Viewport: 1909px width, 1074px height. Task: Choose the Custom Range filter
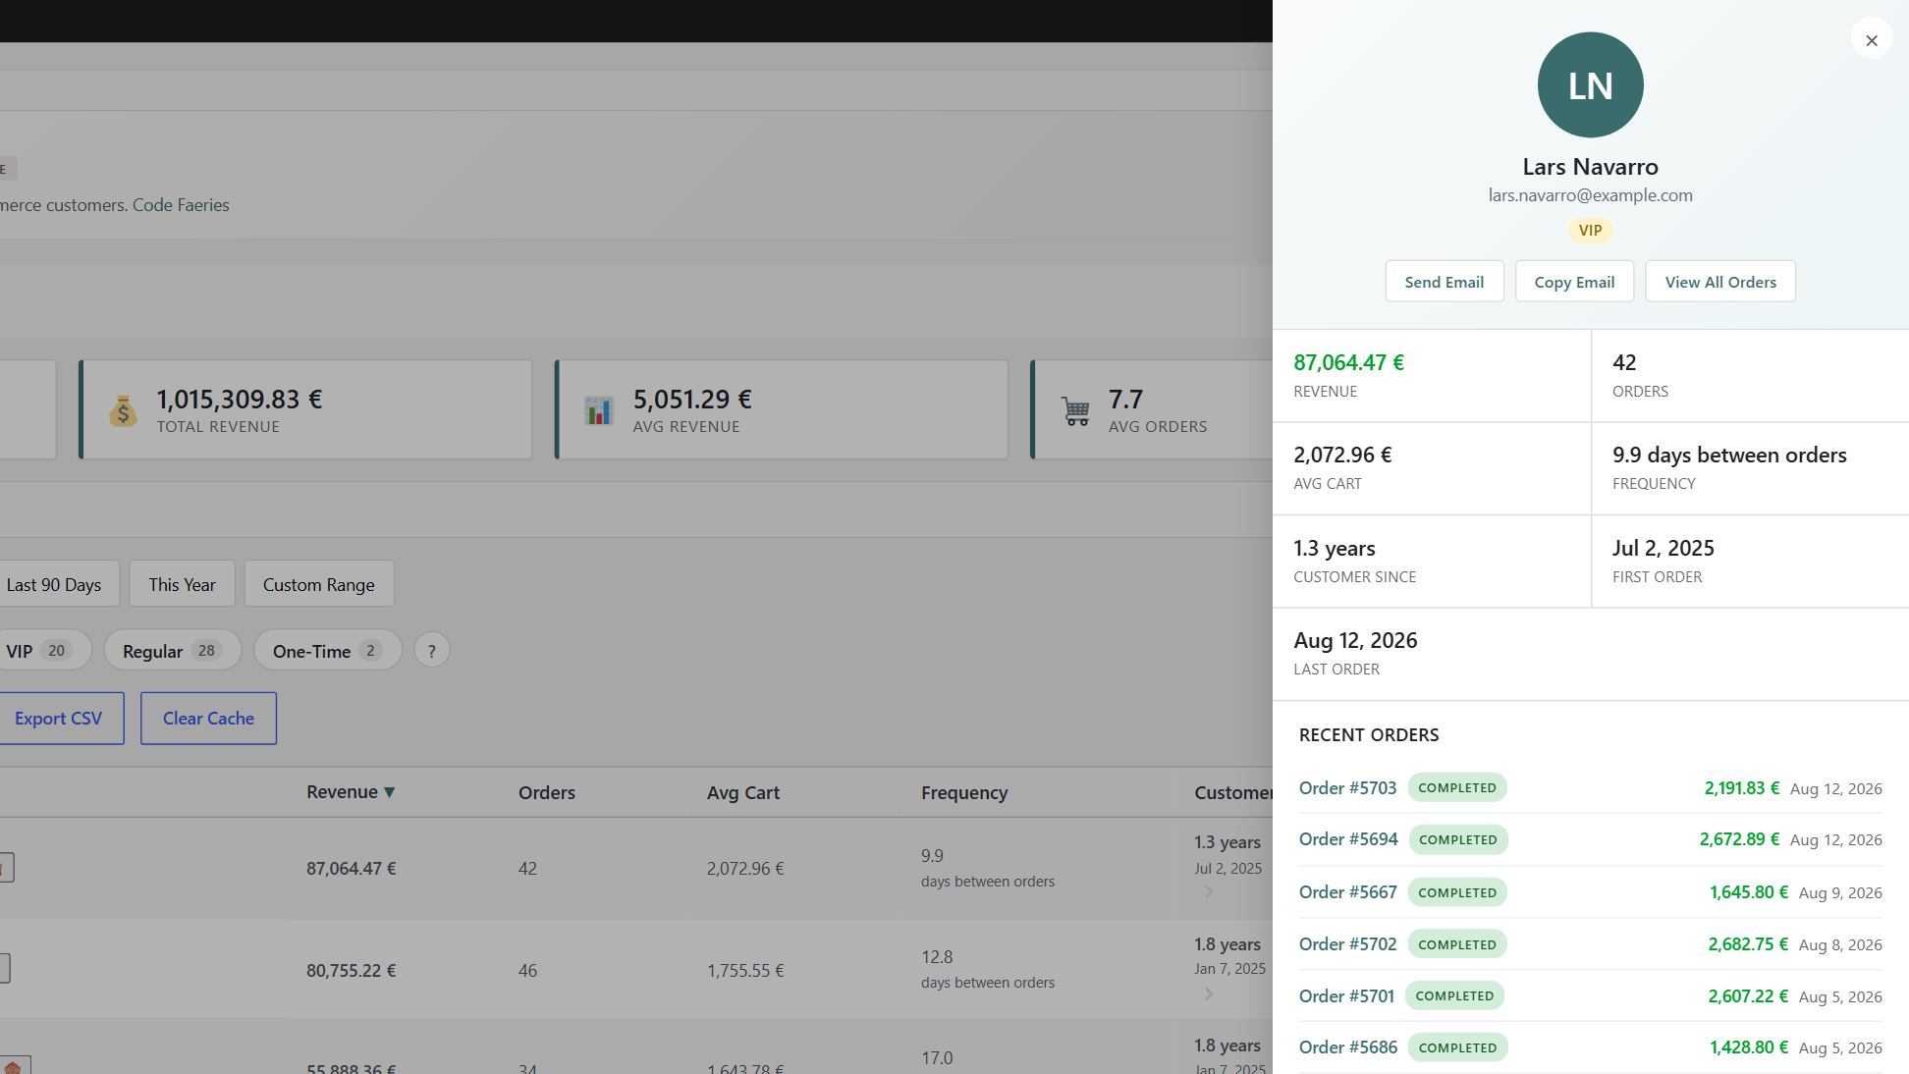click(x=319, y=584)
